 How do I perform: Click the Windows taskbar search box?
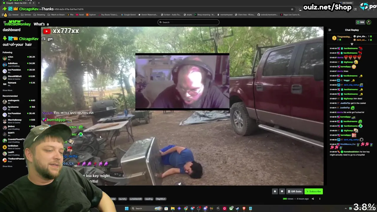pyautogui.click(x=146, y=208)
